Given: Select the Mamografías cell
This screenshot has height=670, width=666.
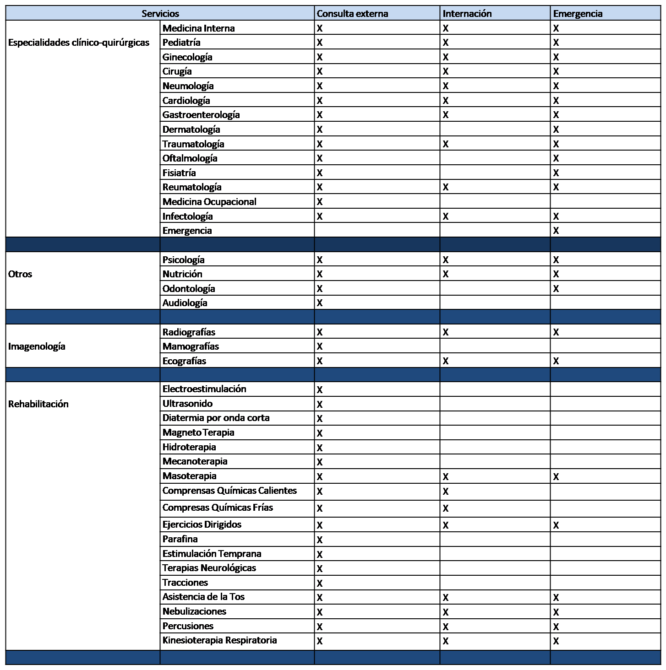Looking at the screenshot, I should (191, 346).
